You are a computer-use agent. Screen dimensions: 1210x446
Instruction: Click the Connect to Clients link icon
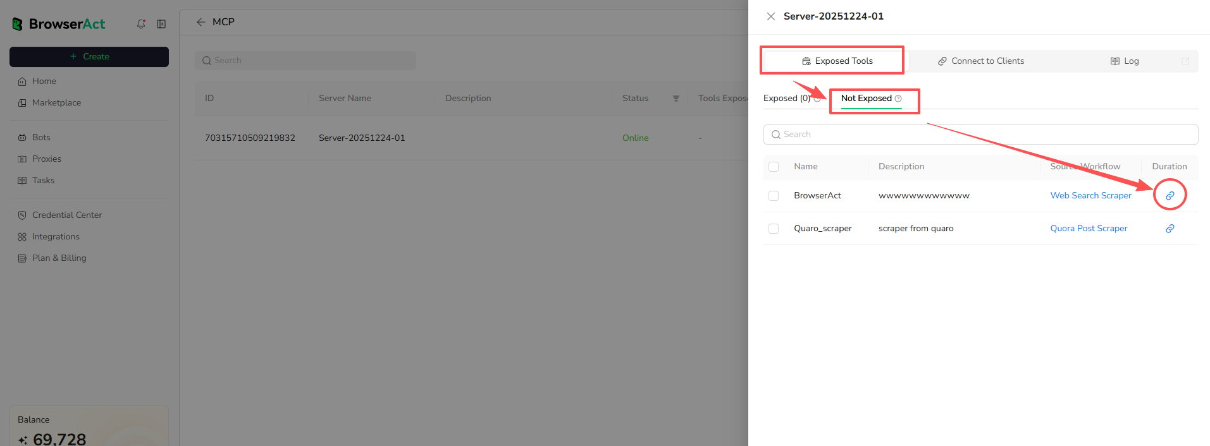(942, 61)
